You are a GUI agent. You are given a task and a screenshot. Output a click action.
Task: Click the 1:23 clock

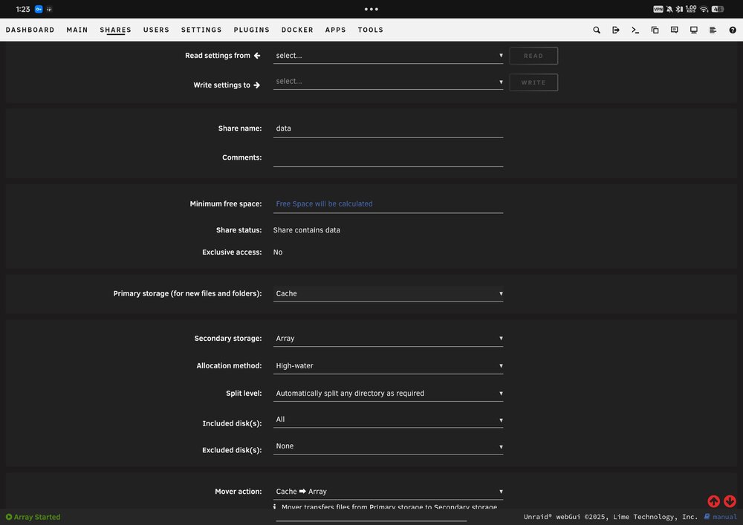coord(23,9)
